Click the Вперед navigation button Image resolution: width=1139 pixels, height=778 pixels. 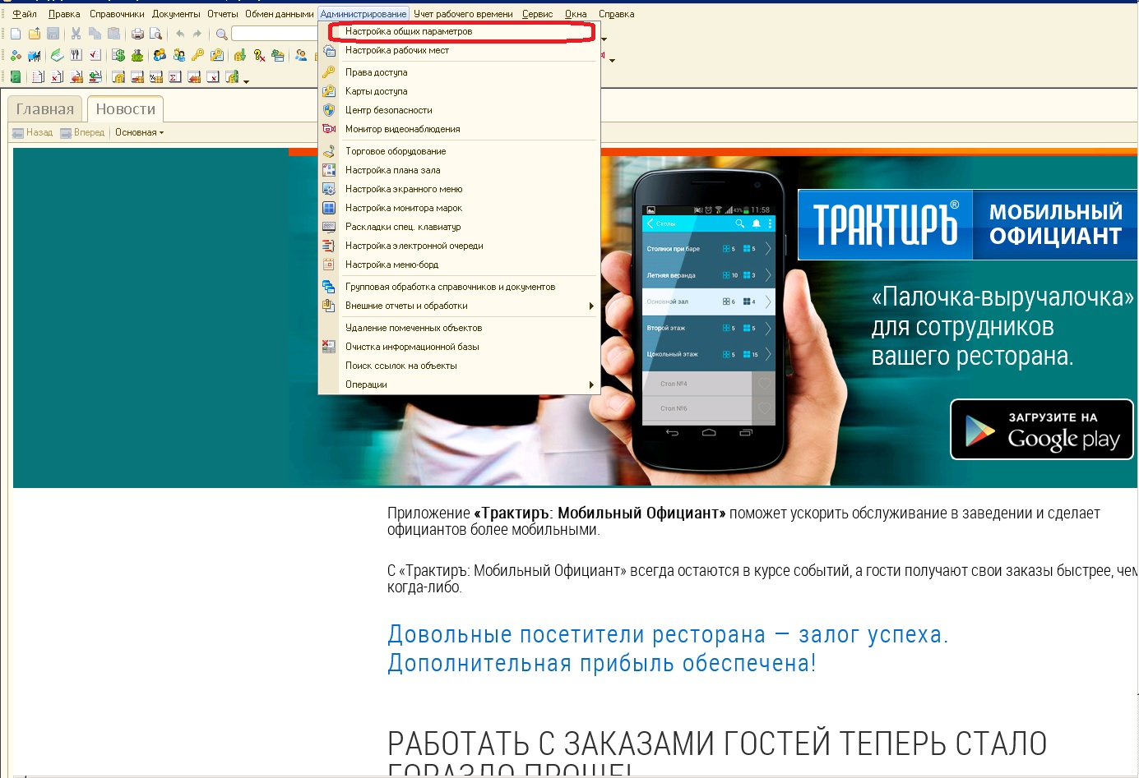tap(82, 132)
